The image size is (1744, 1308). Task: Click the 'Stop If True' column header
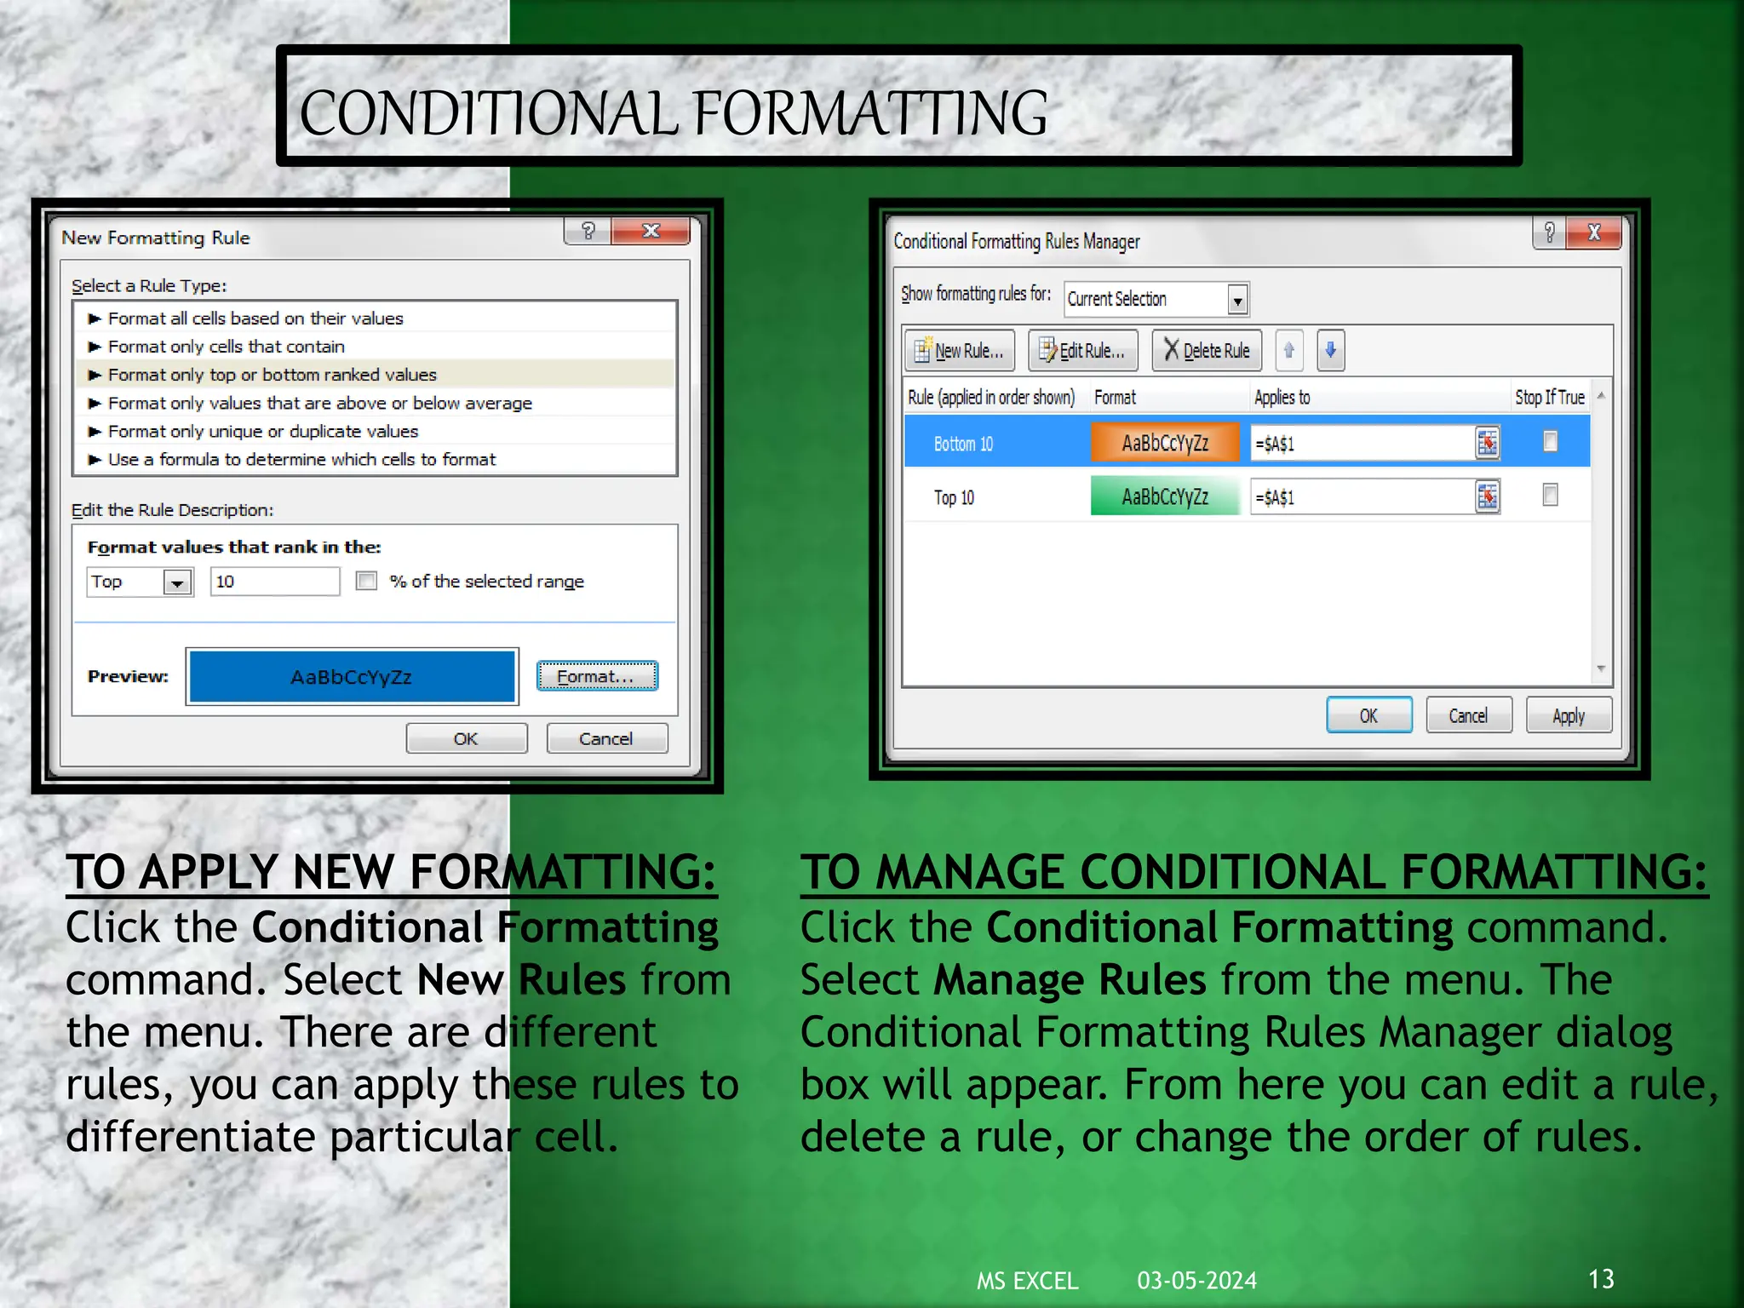[1549, 398]
